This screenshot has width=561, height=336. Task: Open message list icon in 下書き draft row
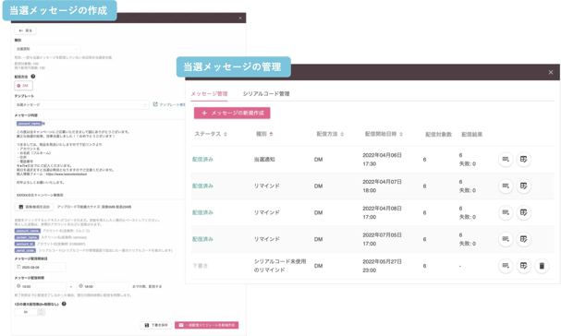506,266
